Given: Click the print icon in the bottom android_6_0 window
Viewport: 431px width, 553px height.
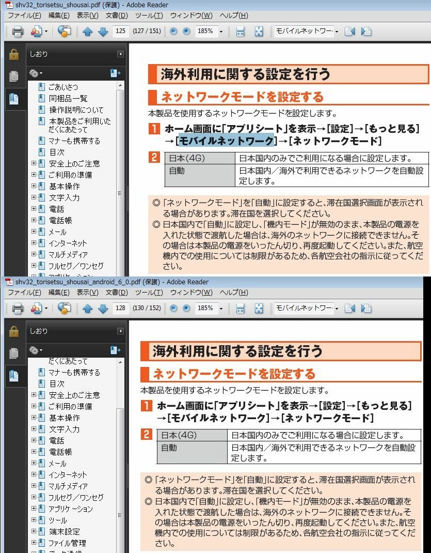Looking at the screenshot, I should 18,309.
